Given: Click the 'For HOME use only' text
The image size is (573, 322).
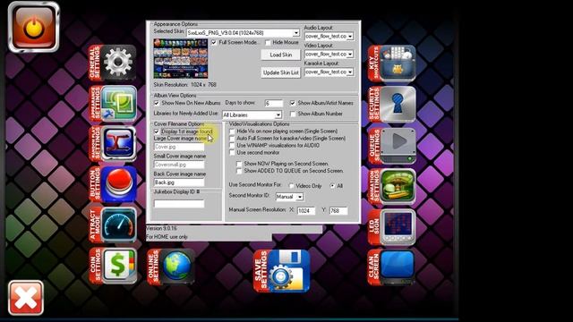Looking at the screenshot, I should coord(167,237).
